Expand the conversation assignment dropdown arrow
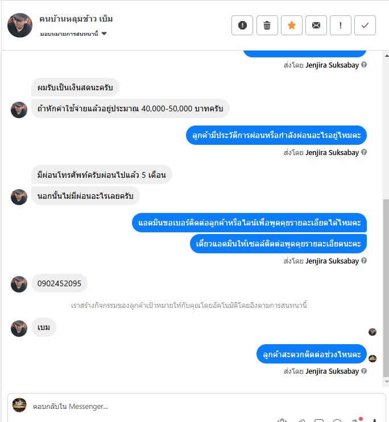The height and width of the screenshot is (422, 389). pos(104,34)
